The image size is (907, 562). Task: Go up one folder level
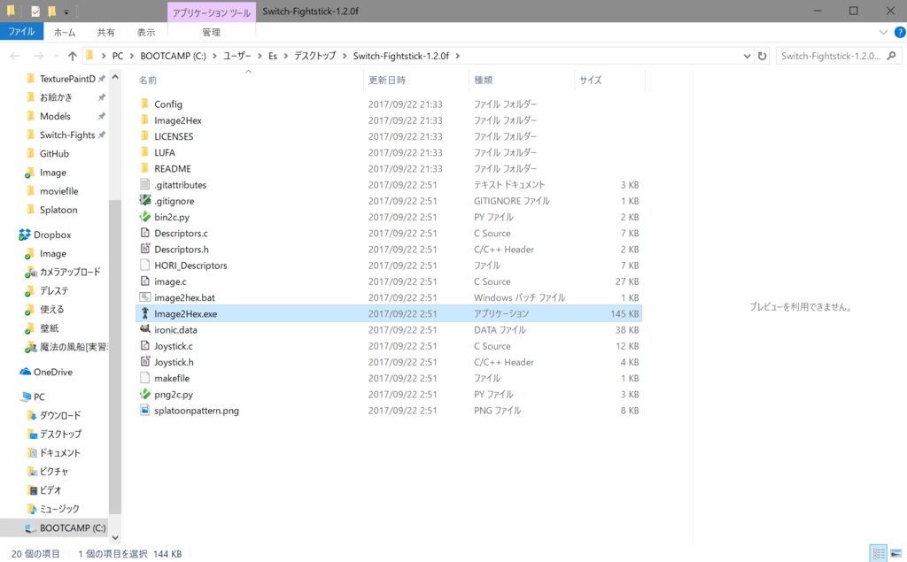pyautogui.click(x=73, y=56)
